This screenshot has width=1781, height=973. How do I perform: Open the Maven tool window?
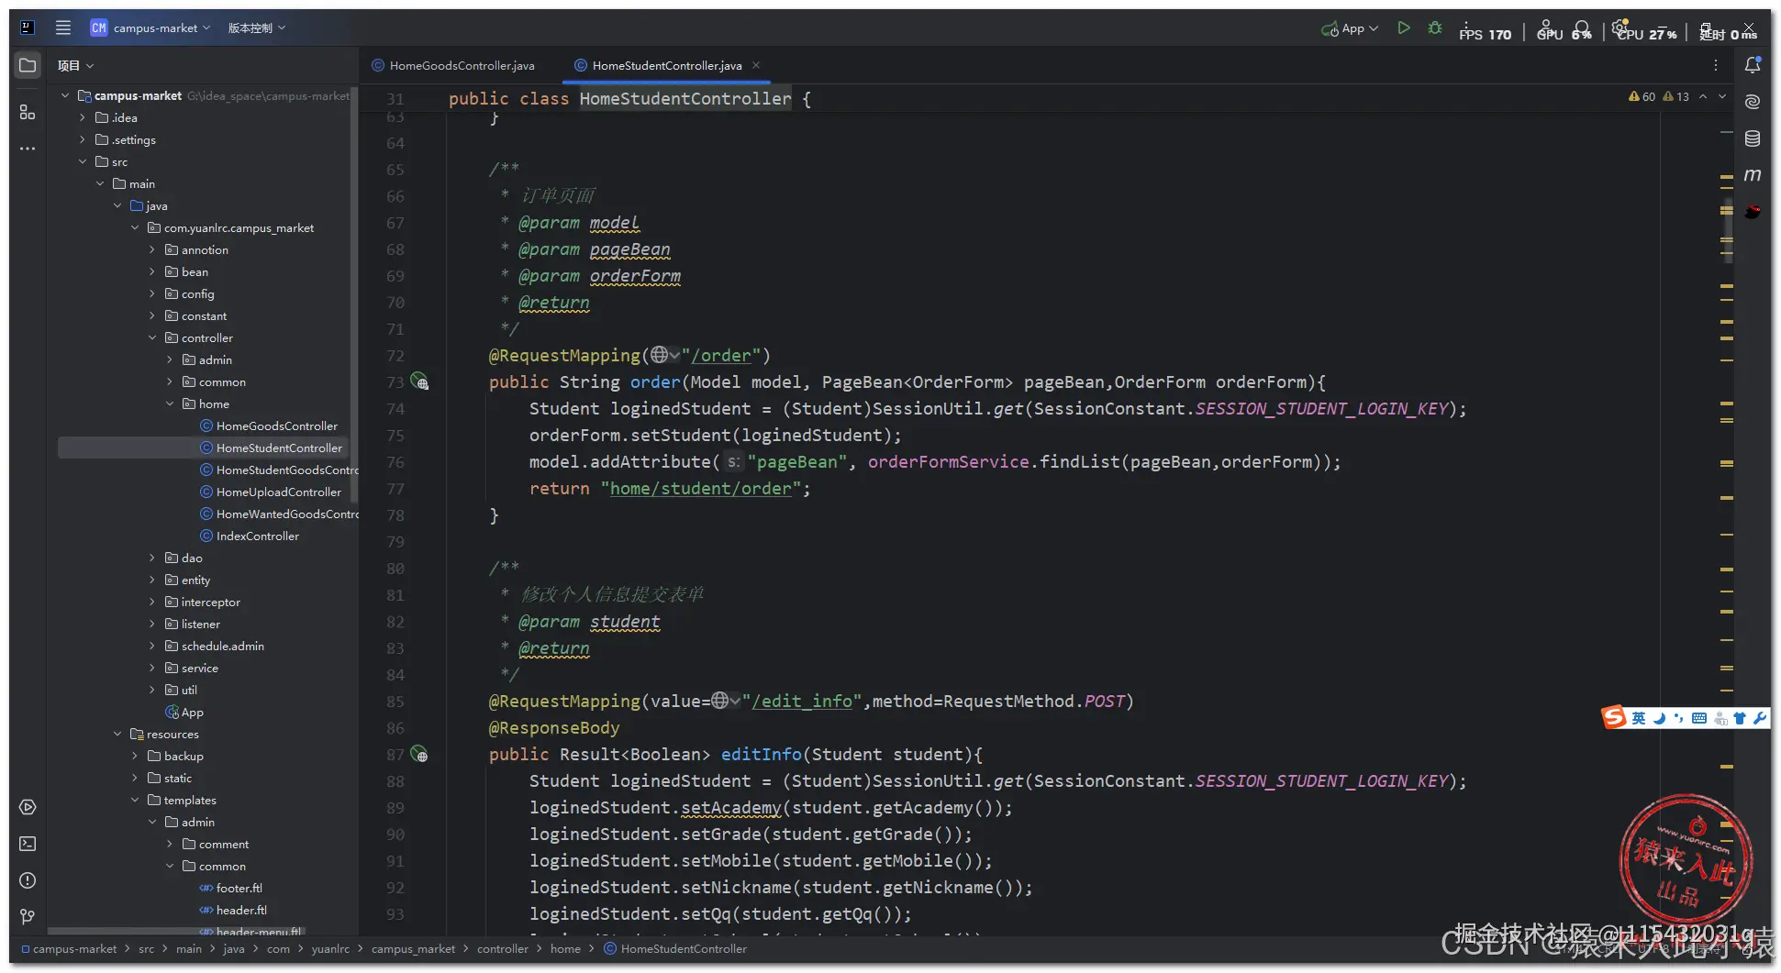pos(1753,174)
